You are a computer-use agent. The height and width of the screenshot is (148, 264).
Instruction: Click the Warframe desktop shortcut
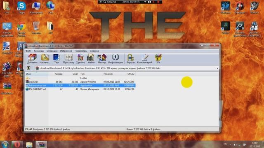coord(226,7)
